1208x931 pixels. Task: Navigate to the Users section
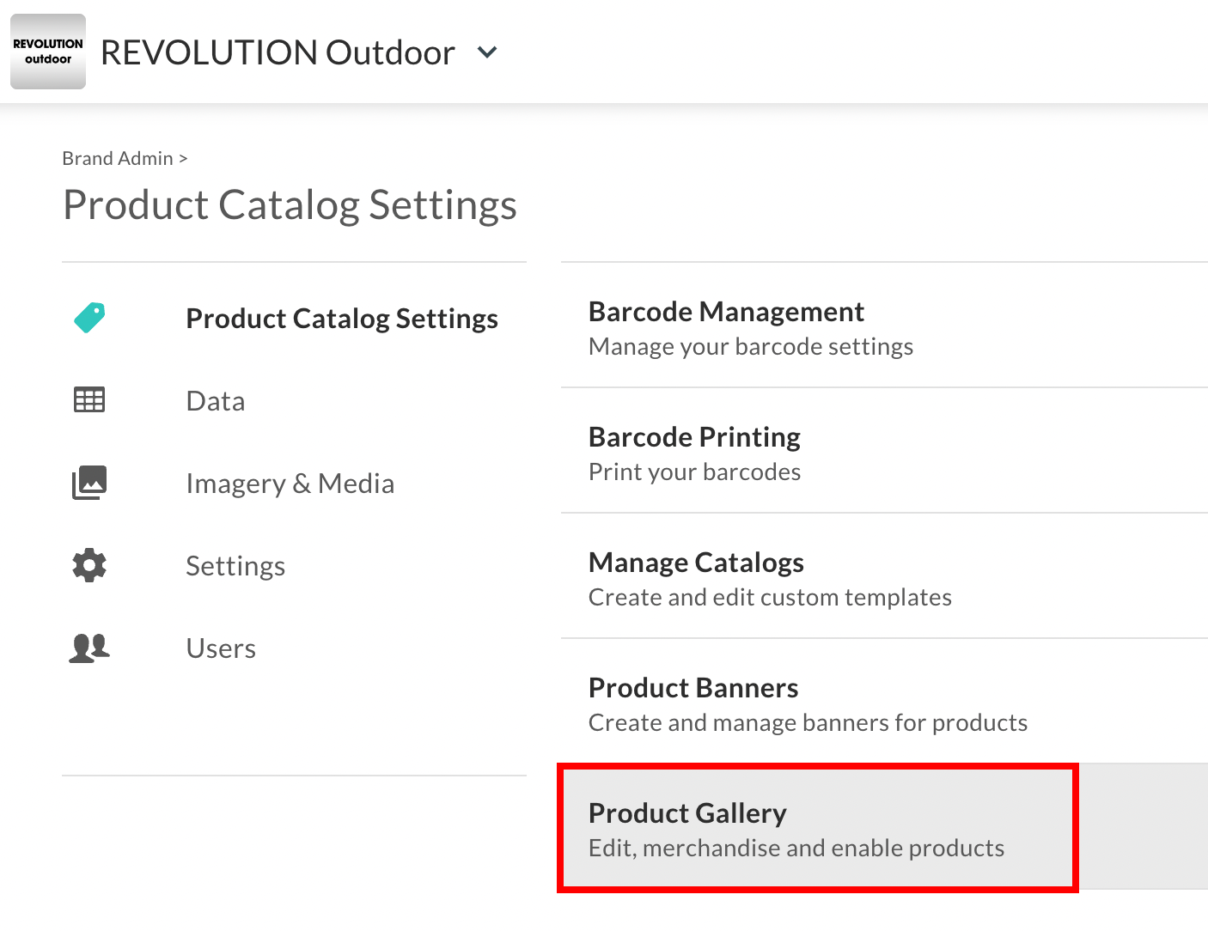pos(221,648)
